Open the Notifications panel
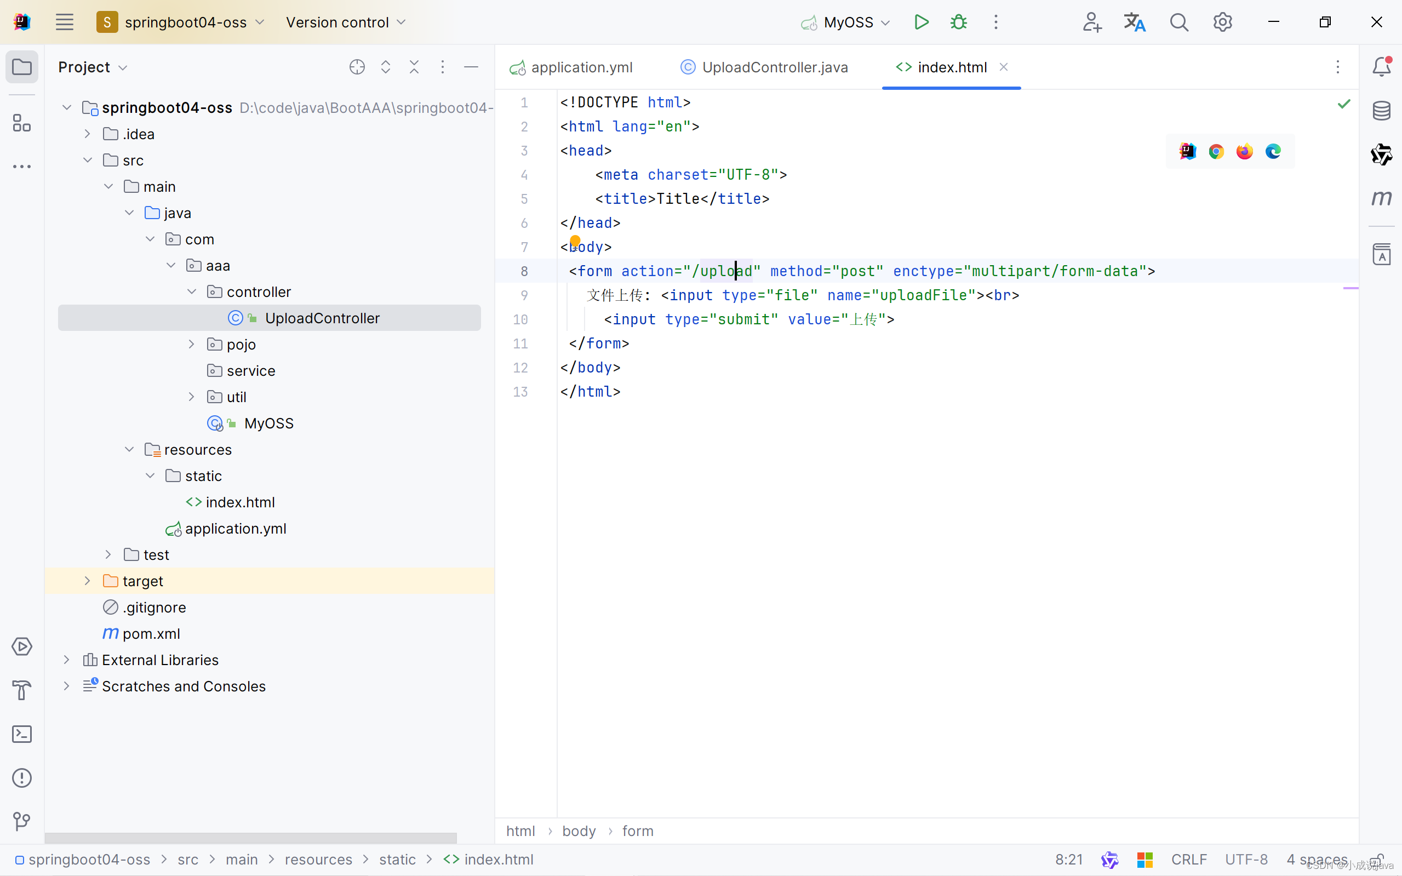The image size is (1402, 876). (x=1382, y=66)
